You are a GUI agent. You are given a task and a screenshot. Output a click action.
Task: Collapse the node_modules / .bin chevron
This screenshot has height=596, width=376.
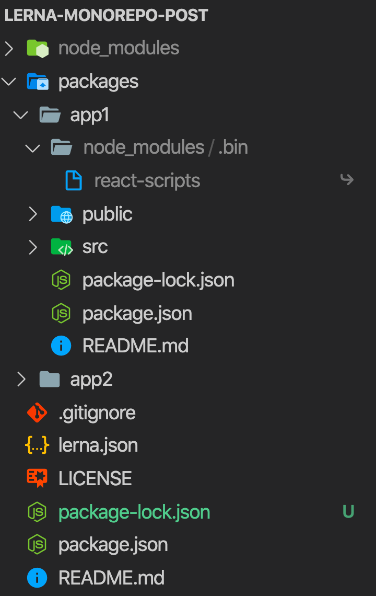click(33, 147)
